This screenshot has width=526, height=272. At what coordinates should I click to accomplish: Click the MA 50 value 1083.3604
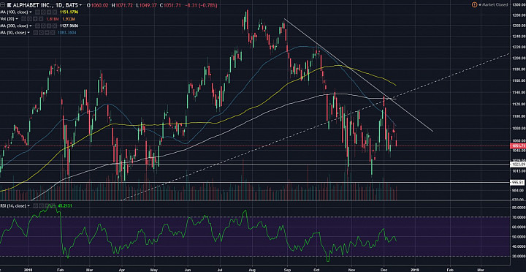[x=67, y=33]
